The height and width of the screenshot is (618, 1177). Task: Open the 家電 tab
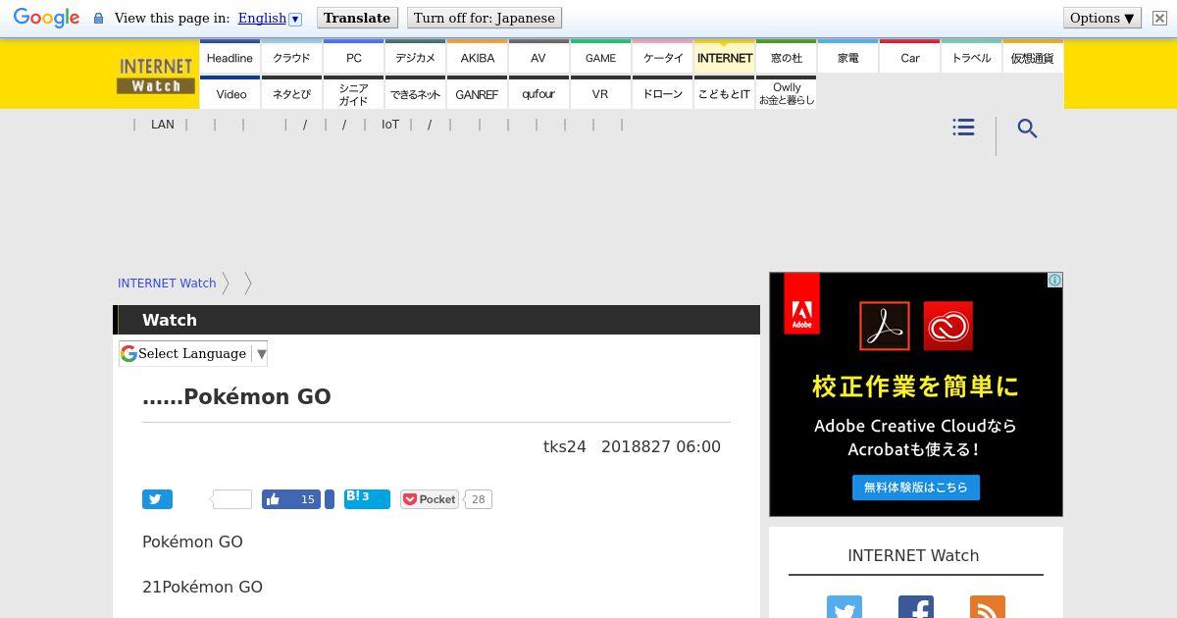point(847,58)
